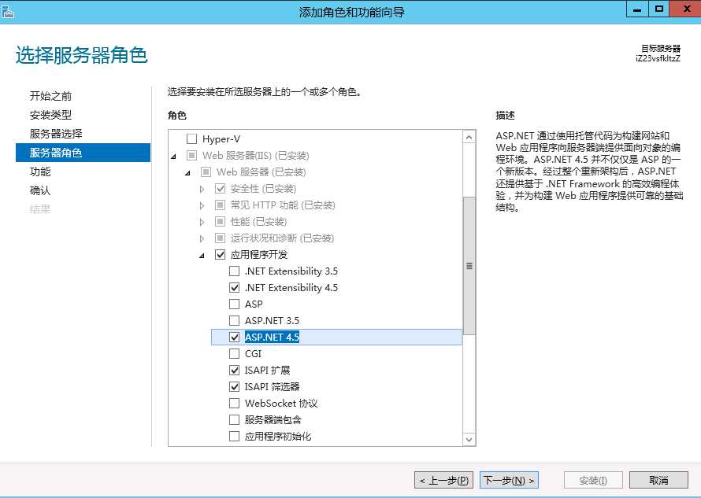Uncheck .NET Extensibility 4.5
The height and width of the screenshot is (498, 701).
tap(234, 288)
